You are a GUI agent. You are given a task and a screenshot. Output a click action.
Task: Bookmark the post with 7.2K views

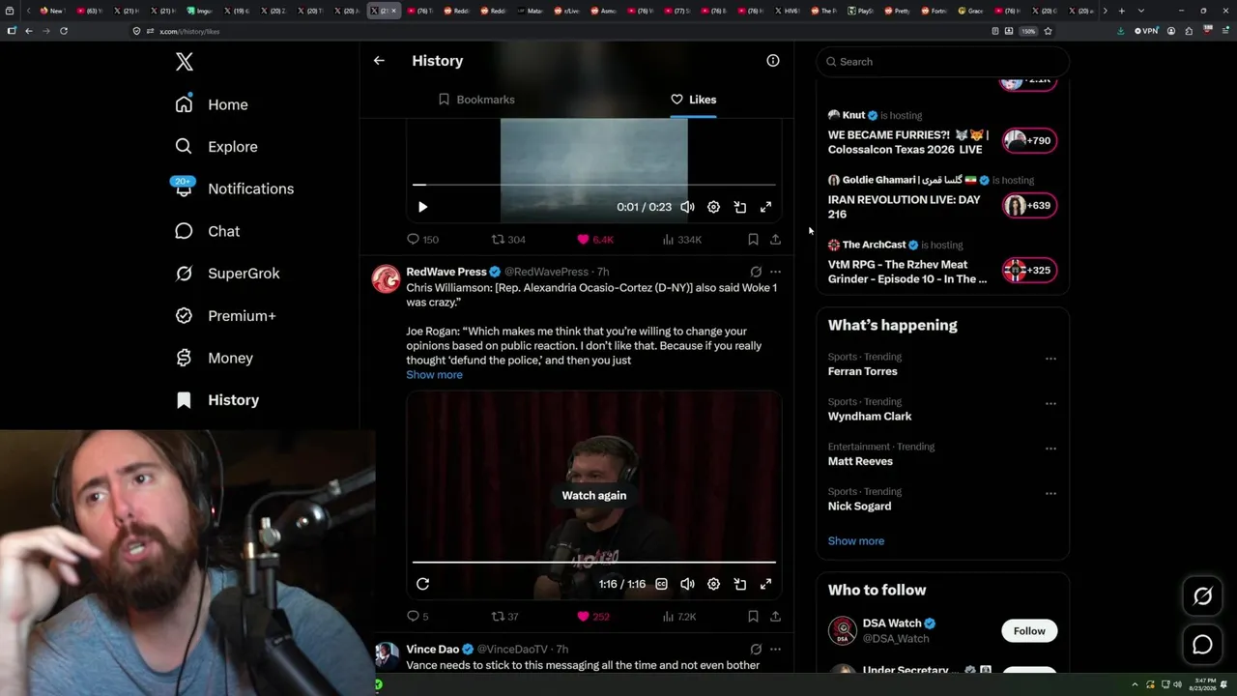[x=753, y=617]
